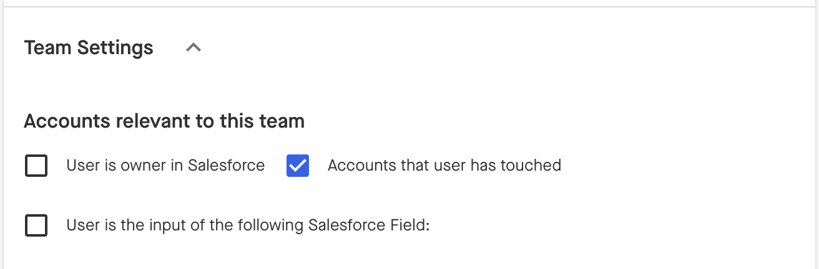Fold the Team Settings panel closed
The image size is (819, 269).
(194, 47)
